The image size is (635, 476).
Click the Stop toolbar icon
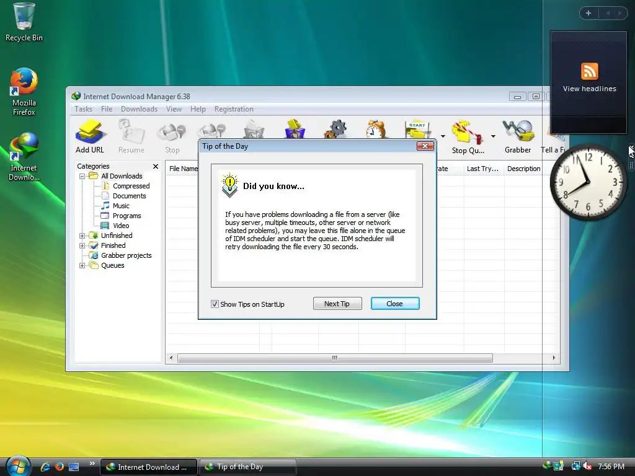tap(172, 136)
